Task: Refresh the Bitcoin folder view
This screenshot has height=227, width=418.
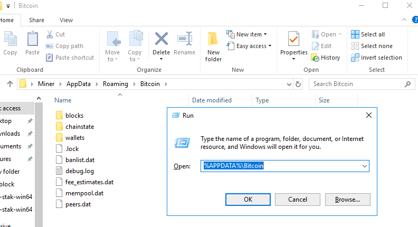Action: [298, 84]
